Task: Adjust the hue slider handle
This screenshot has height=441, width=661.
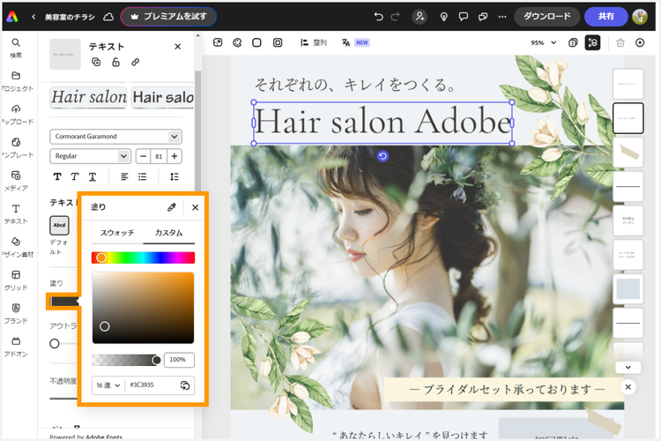Action: point(100,258)
